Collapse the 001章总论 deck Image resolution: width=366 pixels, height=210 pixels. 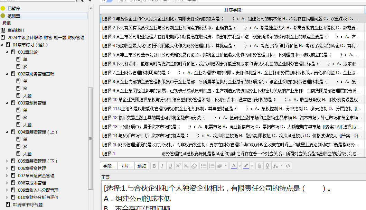7,52
